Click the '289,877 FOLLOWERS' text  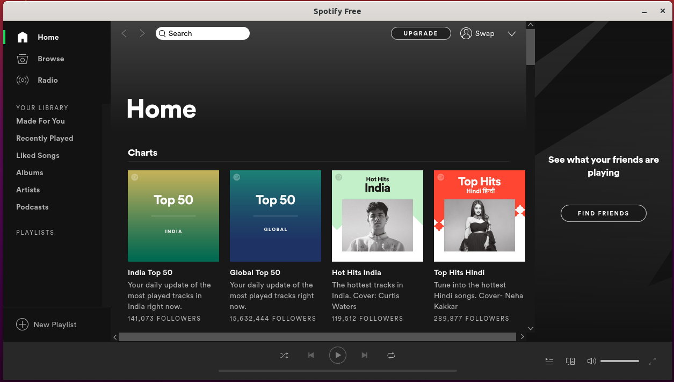tap(472, 319)
